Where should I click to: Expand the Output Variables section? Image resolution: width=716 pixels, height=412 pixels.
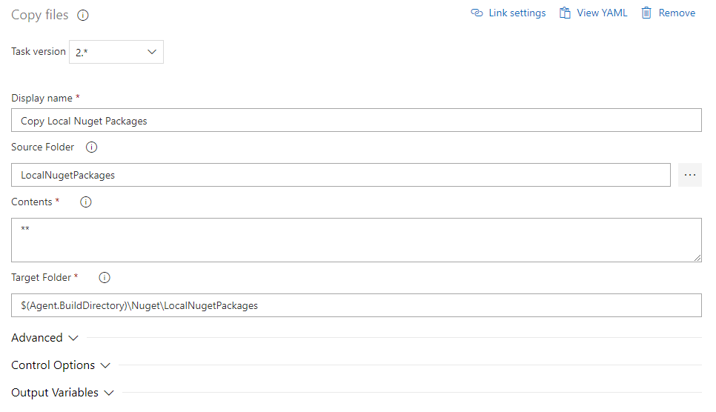62,392
